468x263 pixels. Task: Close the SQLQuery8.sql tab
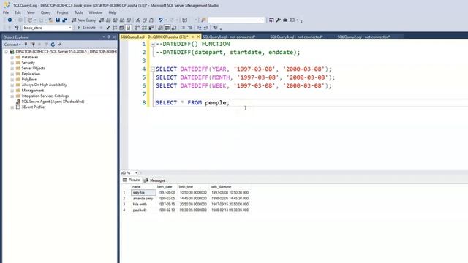tap(198, 37)
